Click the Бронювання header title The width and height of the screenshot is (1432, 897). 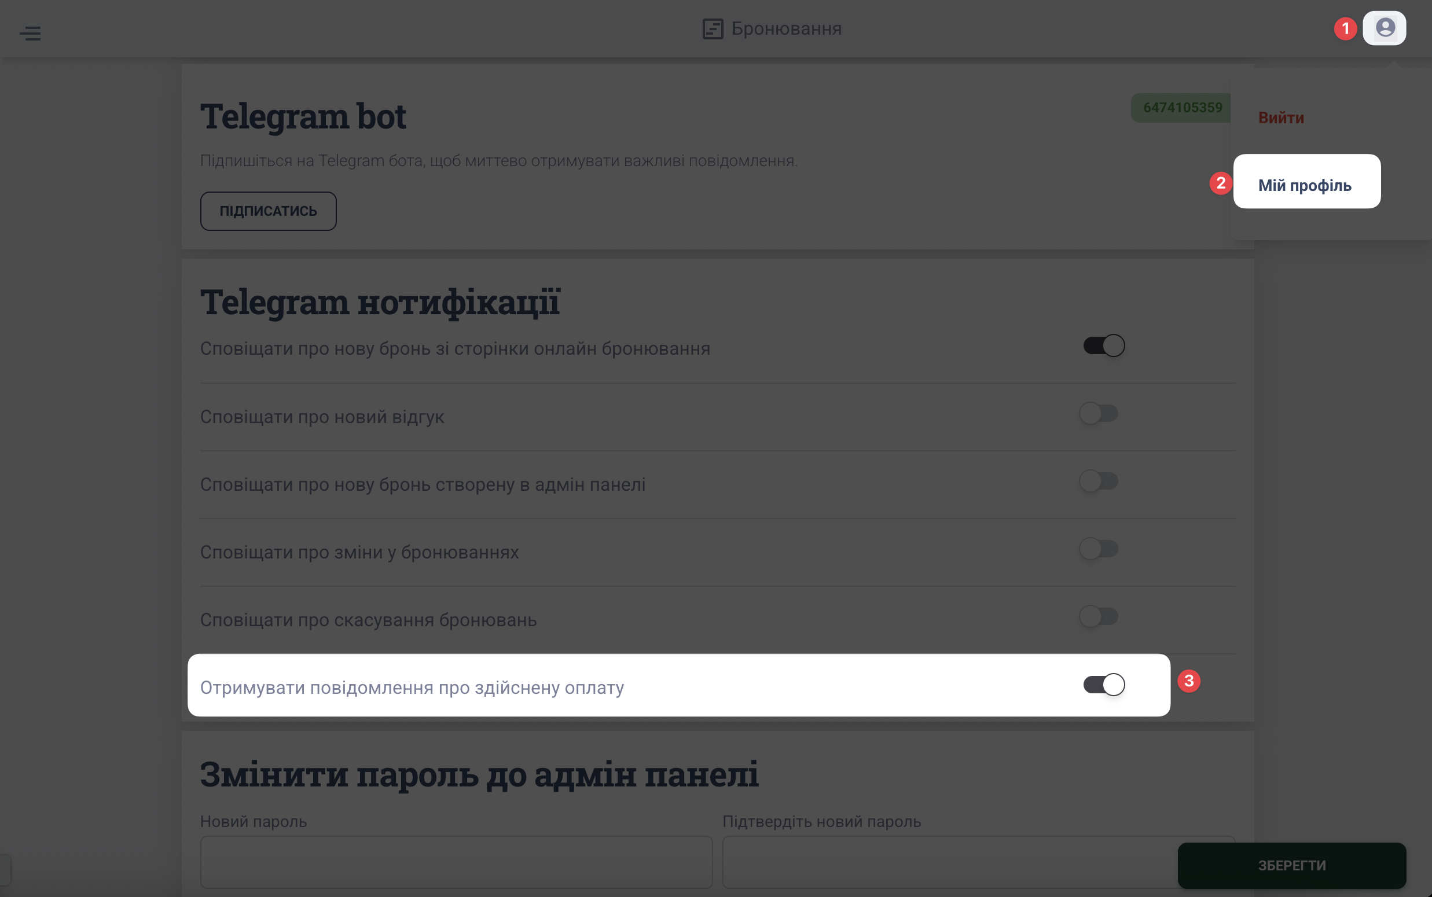coord(786,28)
